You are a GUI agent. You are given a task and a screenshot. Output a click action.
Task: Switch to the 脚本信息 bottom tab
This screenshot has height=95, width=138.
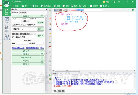(x=61, y=91)
